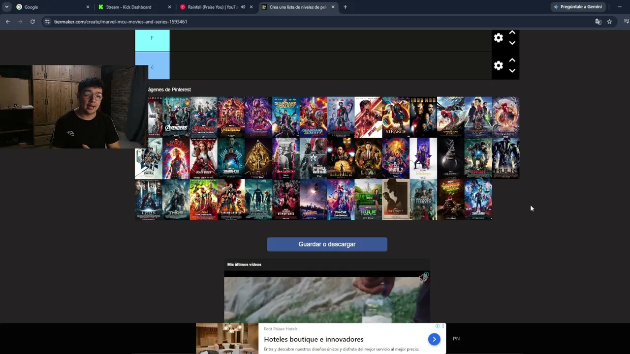Select the Thor: Love and Thunder poster
Image resolution: width=630 pixels, height=354 pixels.
pos(341,200)
